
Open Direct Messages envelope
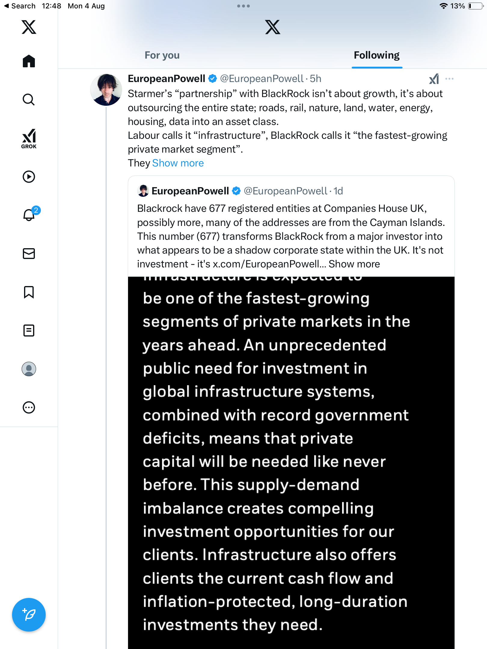click(x=29, y=254)
